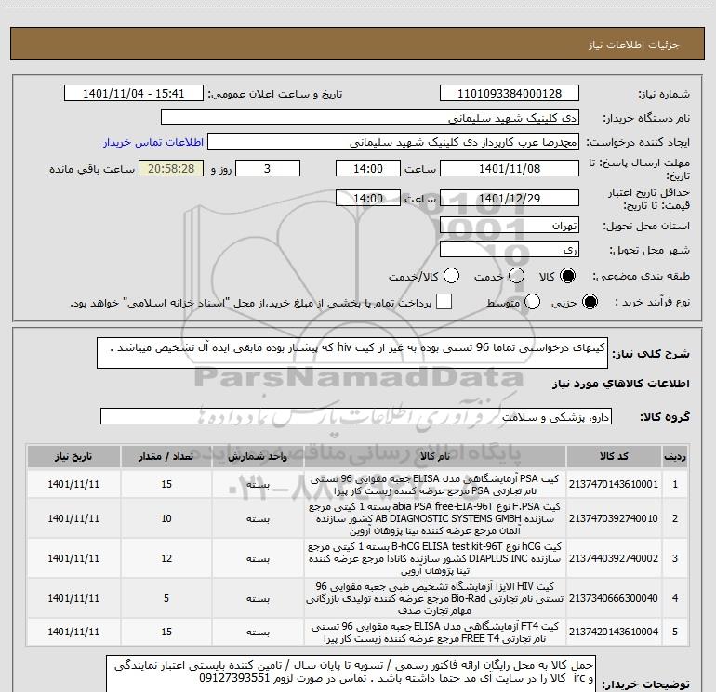Click the goods group field دارو، پزشکی و سلامت
The width and height of the screenshot is (716, 692).
click(356, 416)
